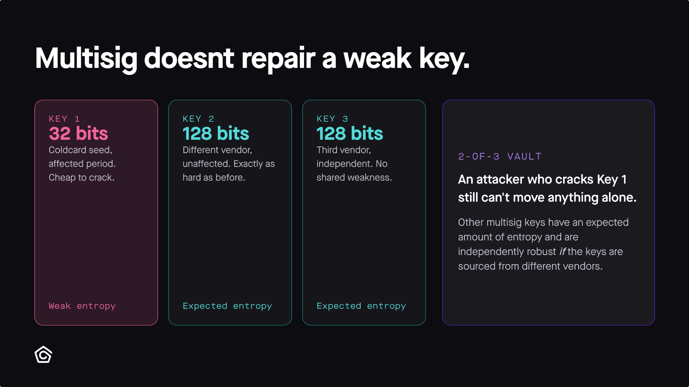
Task: Select the slide title about Multisig
Action: [x=252, y=59]
